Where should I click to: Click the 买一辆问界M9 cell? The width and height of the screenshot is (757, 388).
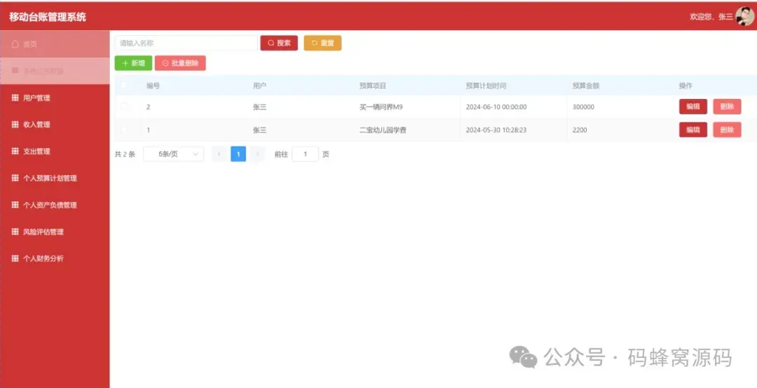tap(381, 107)
